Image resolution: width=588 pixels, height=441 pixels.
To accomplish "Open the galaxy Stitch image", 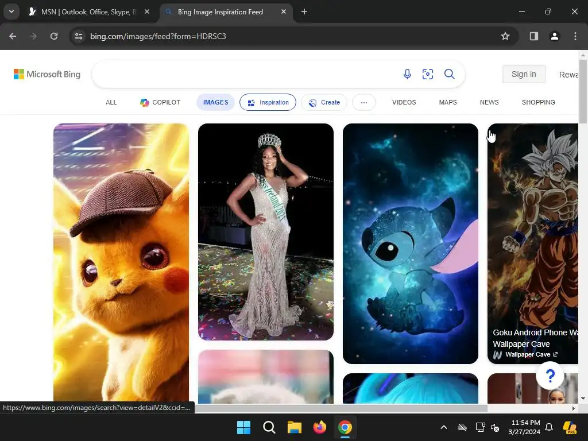I will tap(410, 243).
